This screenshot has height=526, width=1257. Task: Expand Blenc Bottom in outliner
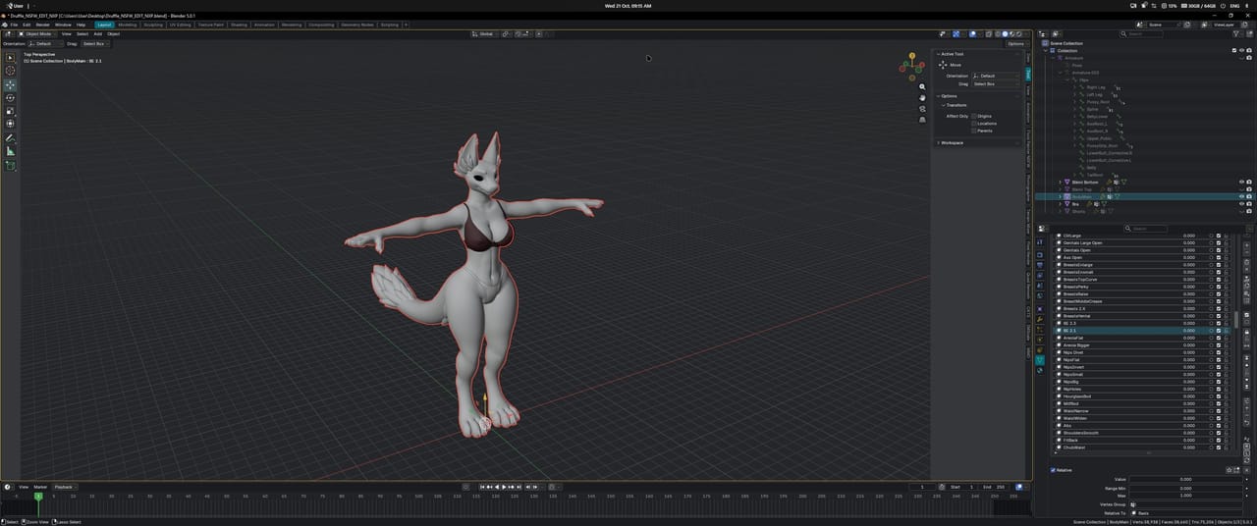pos(1060,182)
